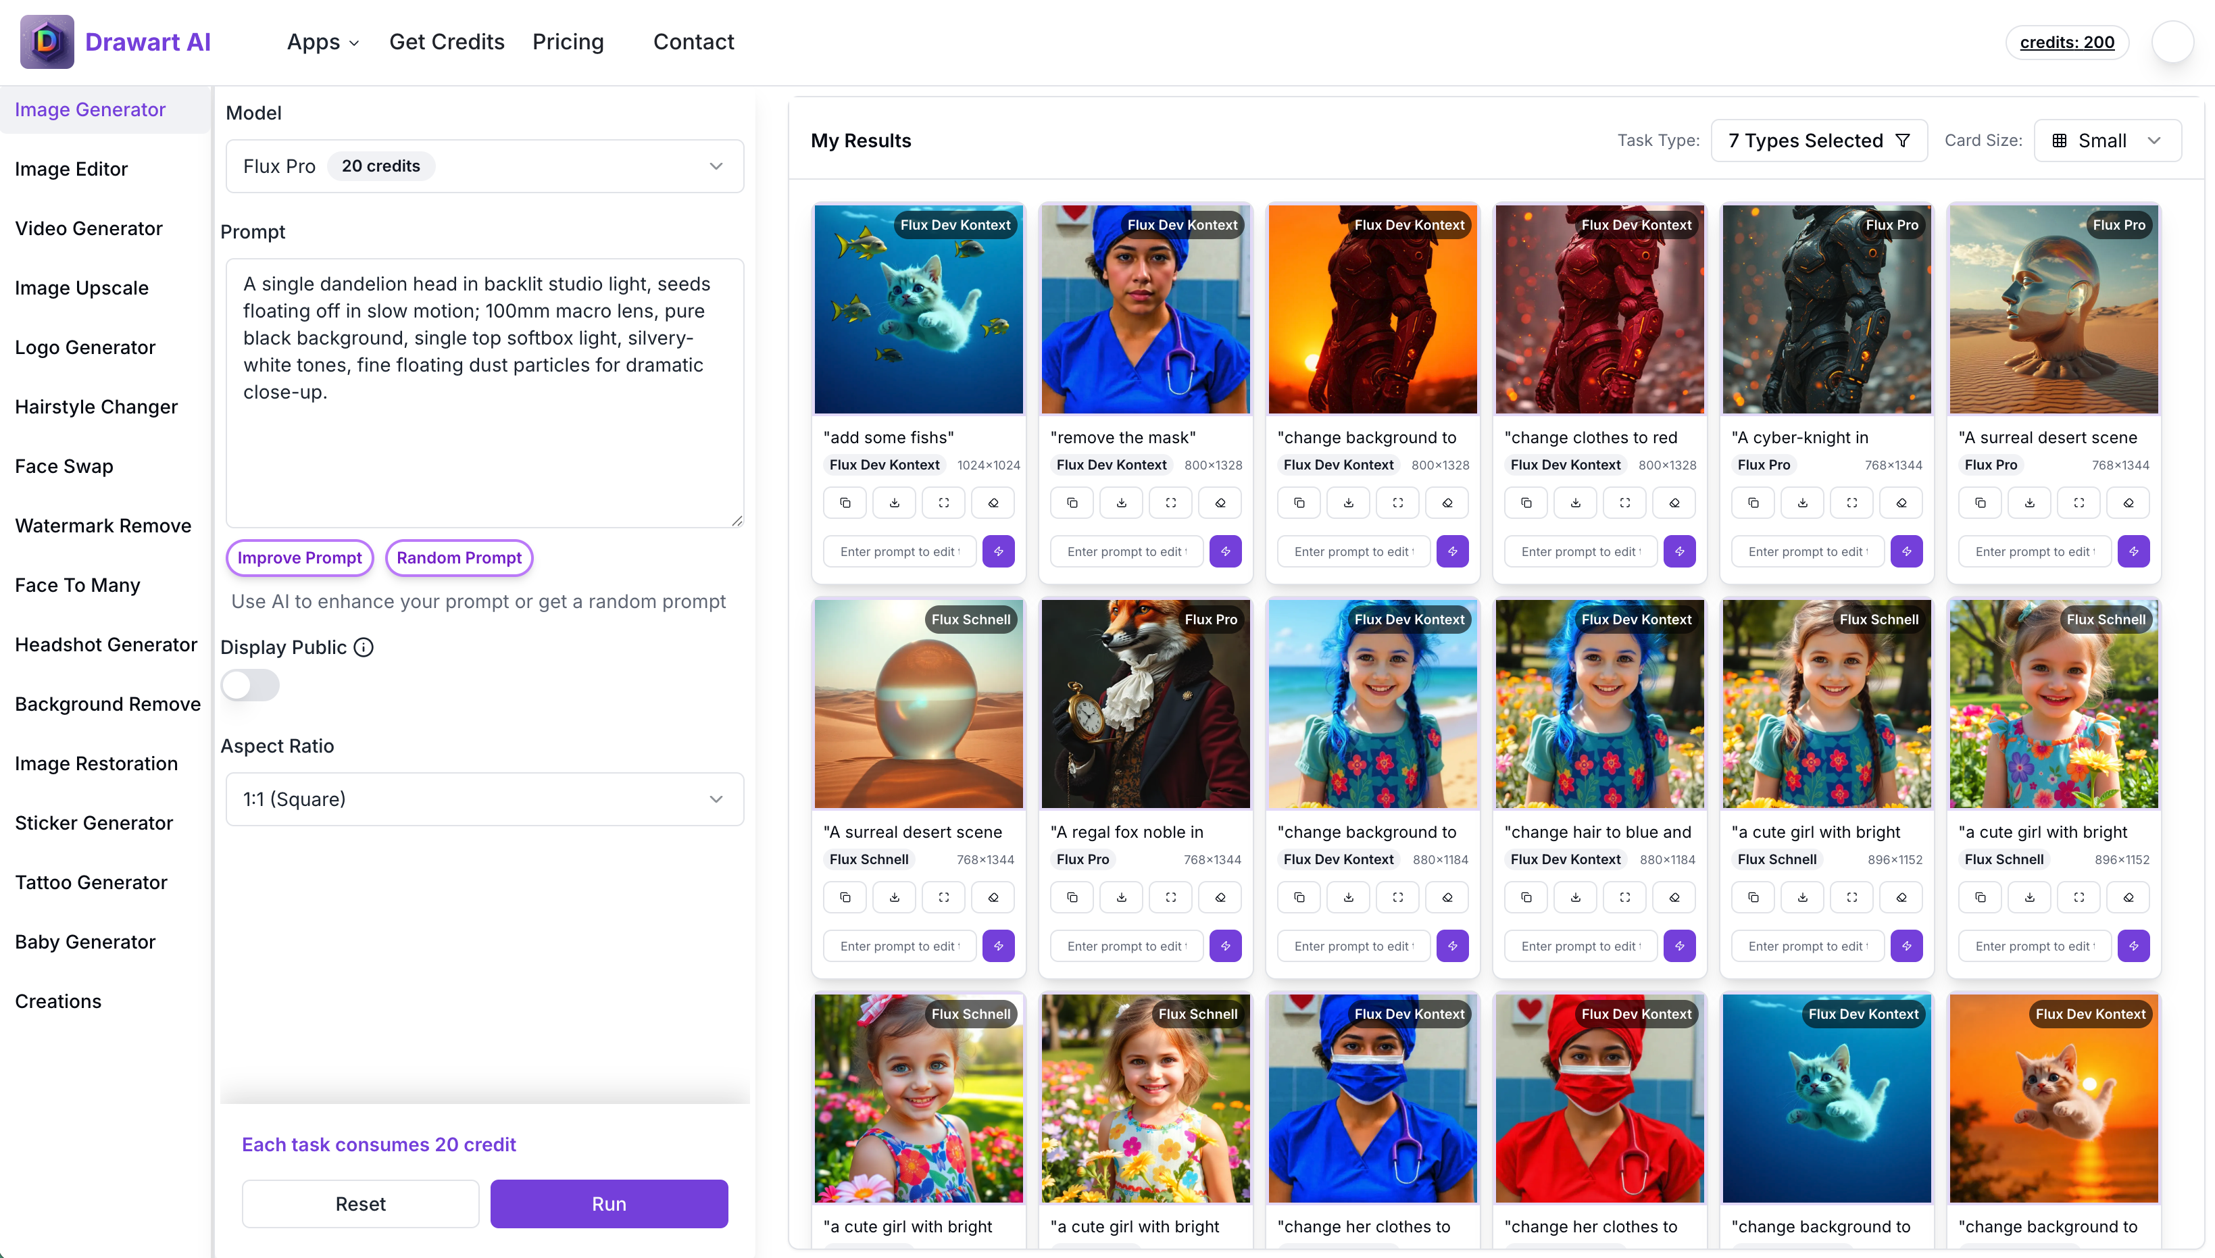
Task: Open Image Upscale tool
Action: click(x=82, y=288)
